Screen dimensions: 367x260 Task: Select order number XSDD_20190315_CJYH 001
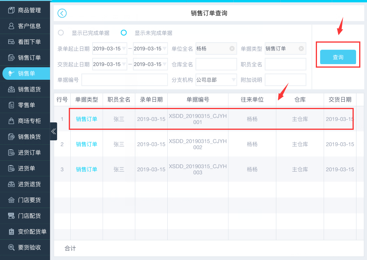pos(198,119)
